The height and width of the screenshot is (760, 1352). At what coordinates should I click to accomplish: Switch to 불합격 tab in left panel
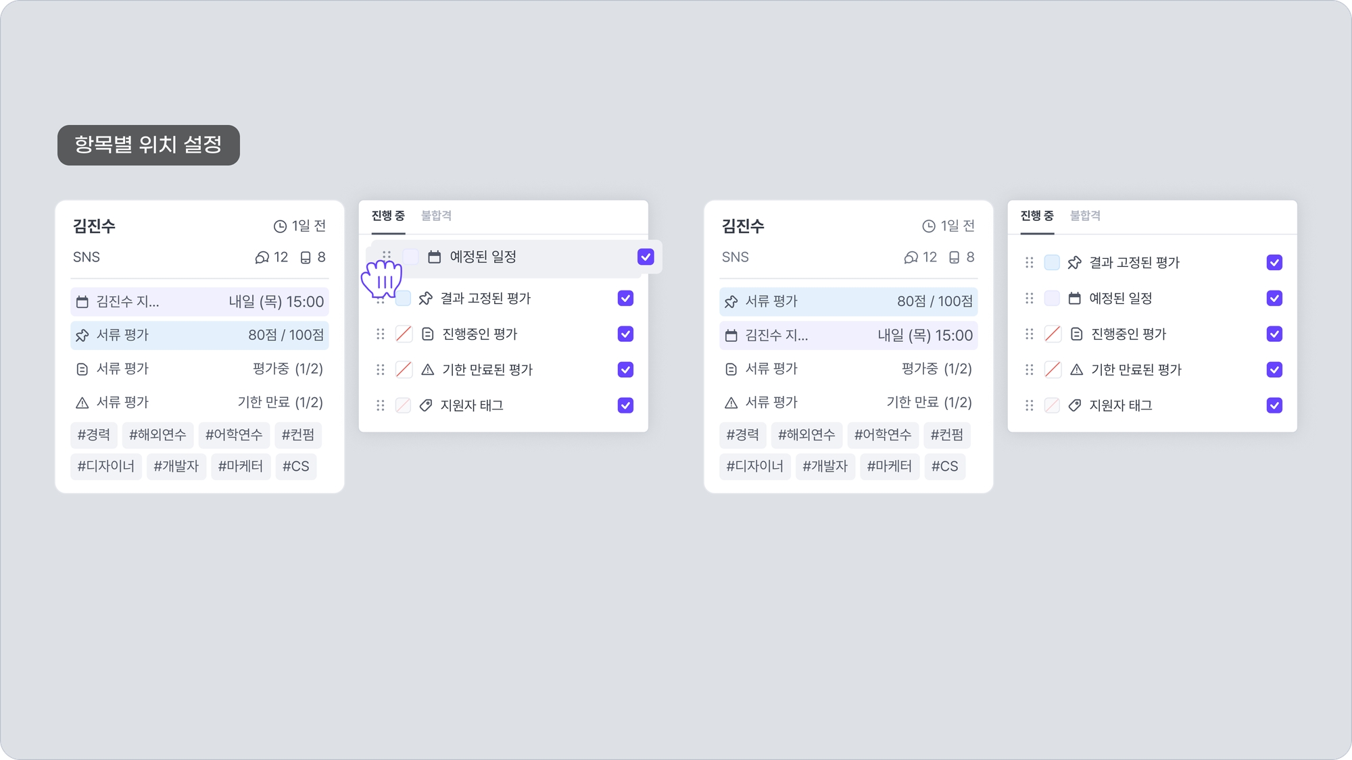point(436,216)
